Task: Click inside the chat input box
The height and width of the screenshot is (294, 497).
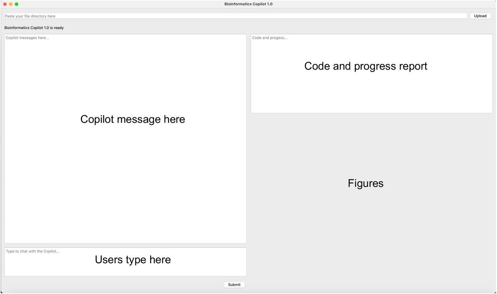Action: pos(125,268)
